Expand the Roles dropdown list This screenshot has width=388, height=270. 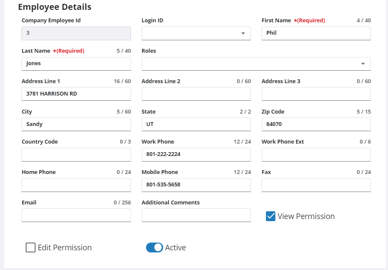[x=256, y=64]
